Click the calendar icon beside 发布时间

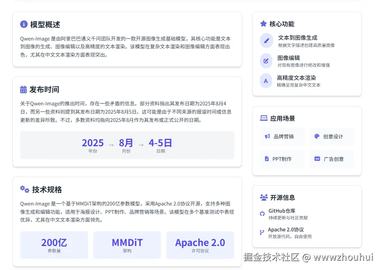tap(23, 90)
